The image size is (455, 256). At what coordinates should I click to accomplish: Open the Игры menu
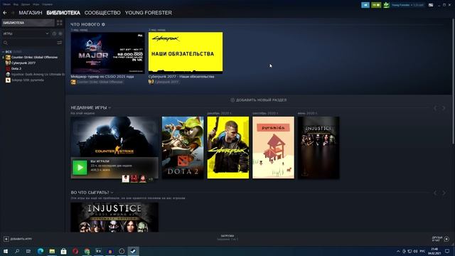point(36,4)
